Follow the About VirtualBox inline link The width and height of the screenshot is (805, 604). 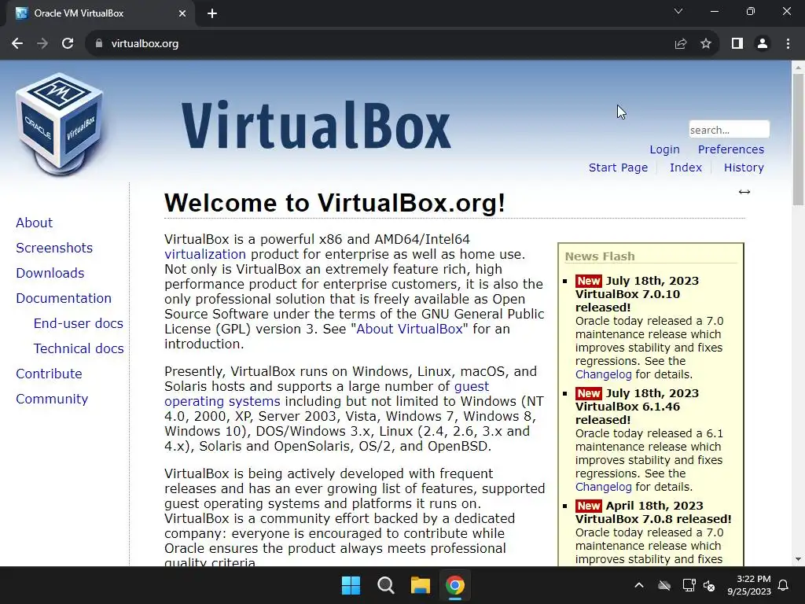point(409,329)
